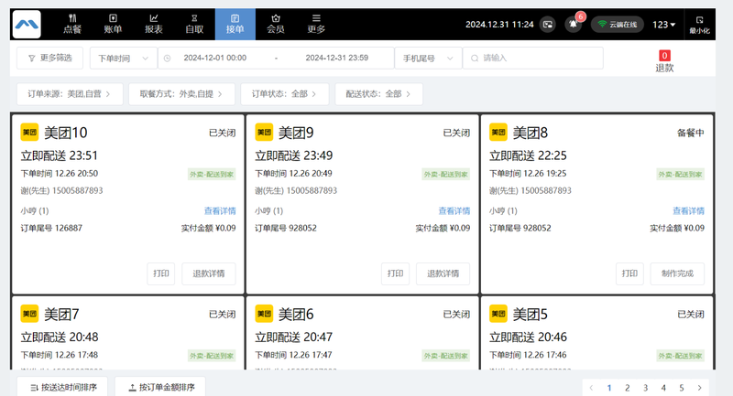The width and height of the screenshot is (733, 396).
Task: Open the 退款 refund counter
Action: pos(664,61)
